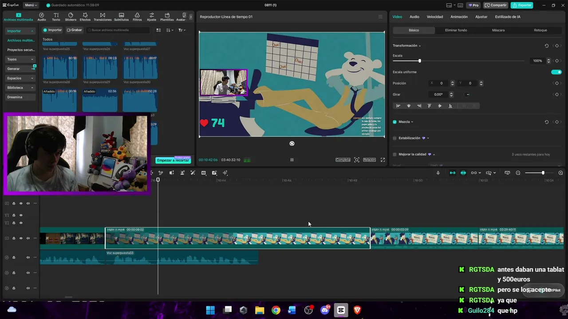Enter fullscreen preview in the player

(x=383, y=160)
